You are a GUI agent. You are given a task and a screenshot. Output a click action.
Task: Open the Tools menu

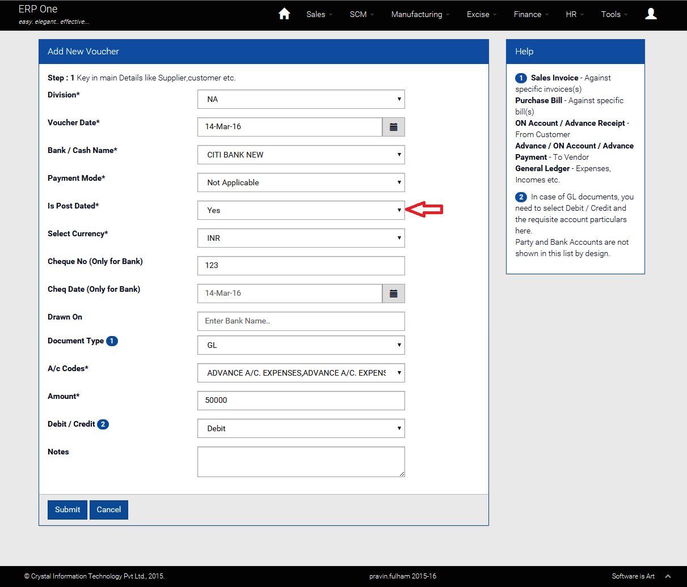pos(614,14)
